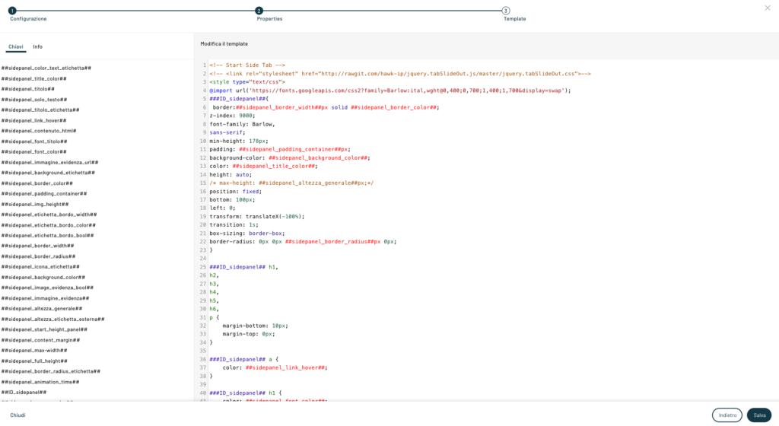Click key ##sidepanel_altezza_generale##
779x426 pixels.
tap(42, 308)
